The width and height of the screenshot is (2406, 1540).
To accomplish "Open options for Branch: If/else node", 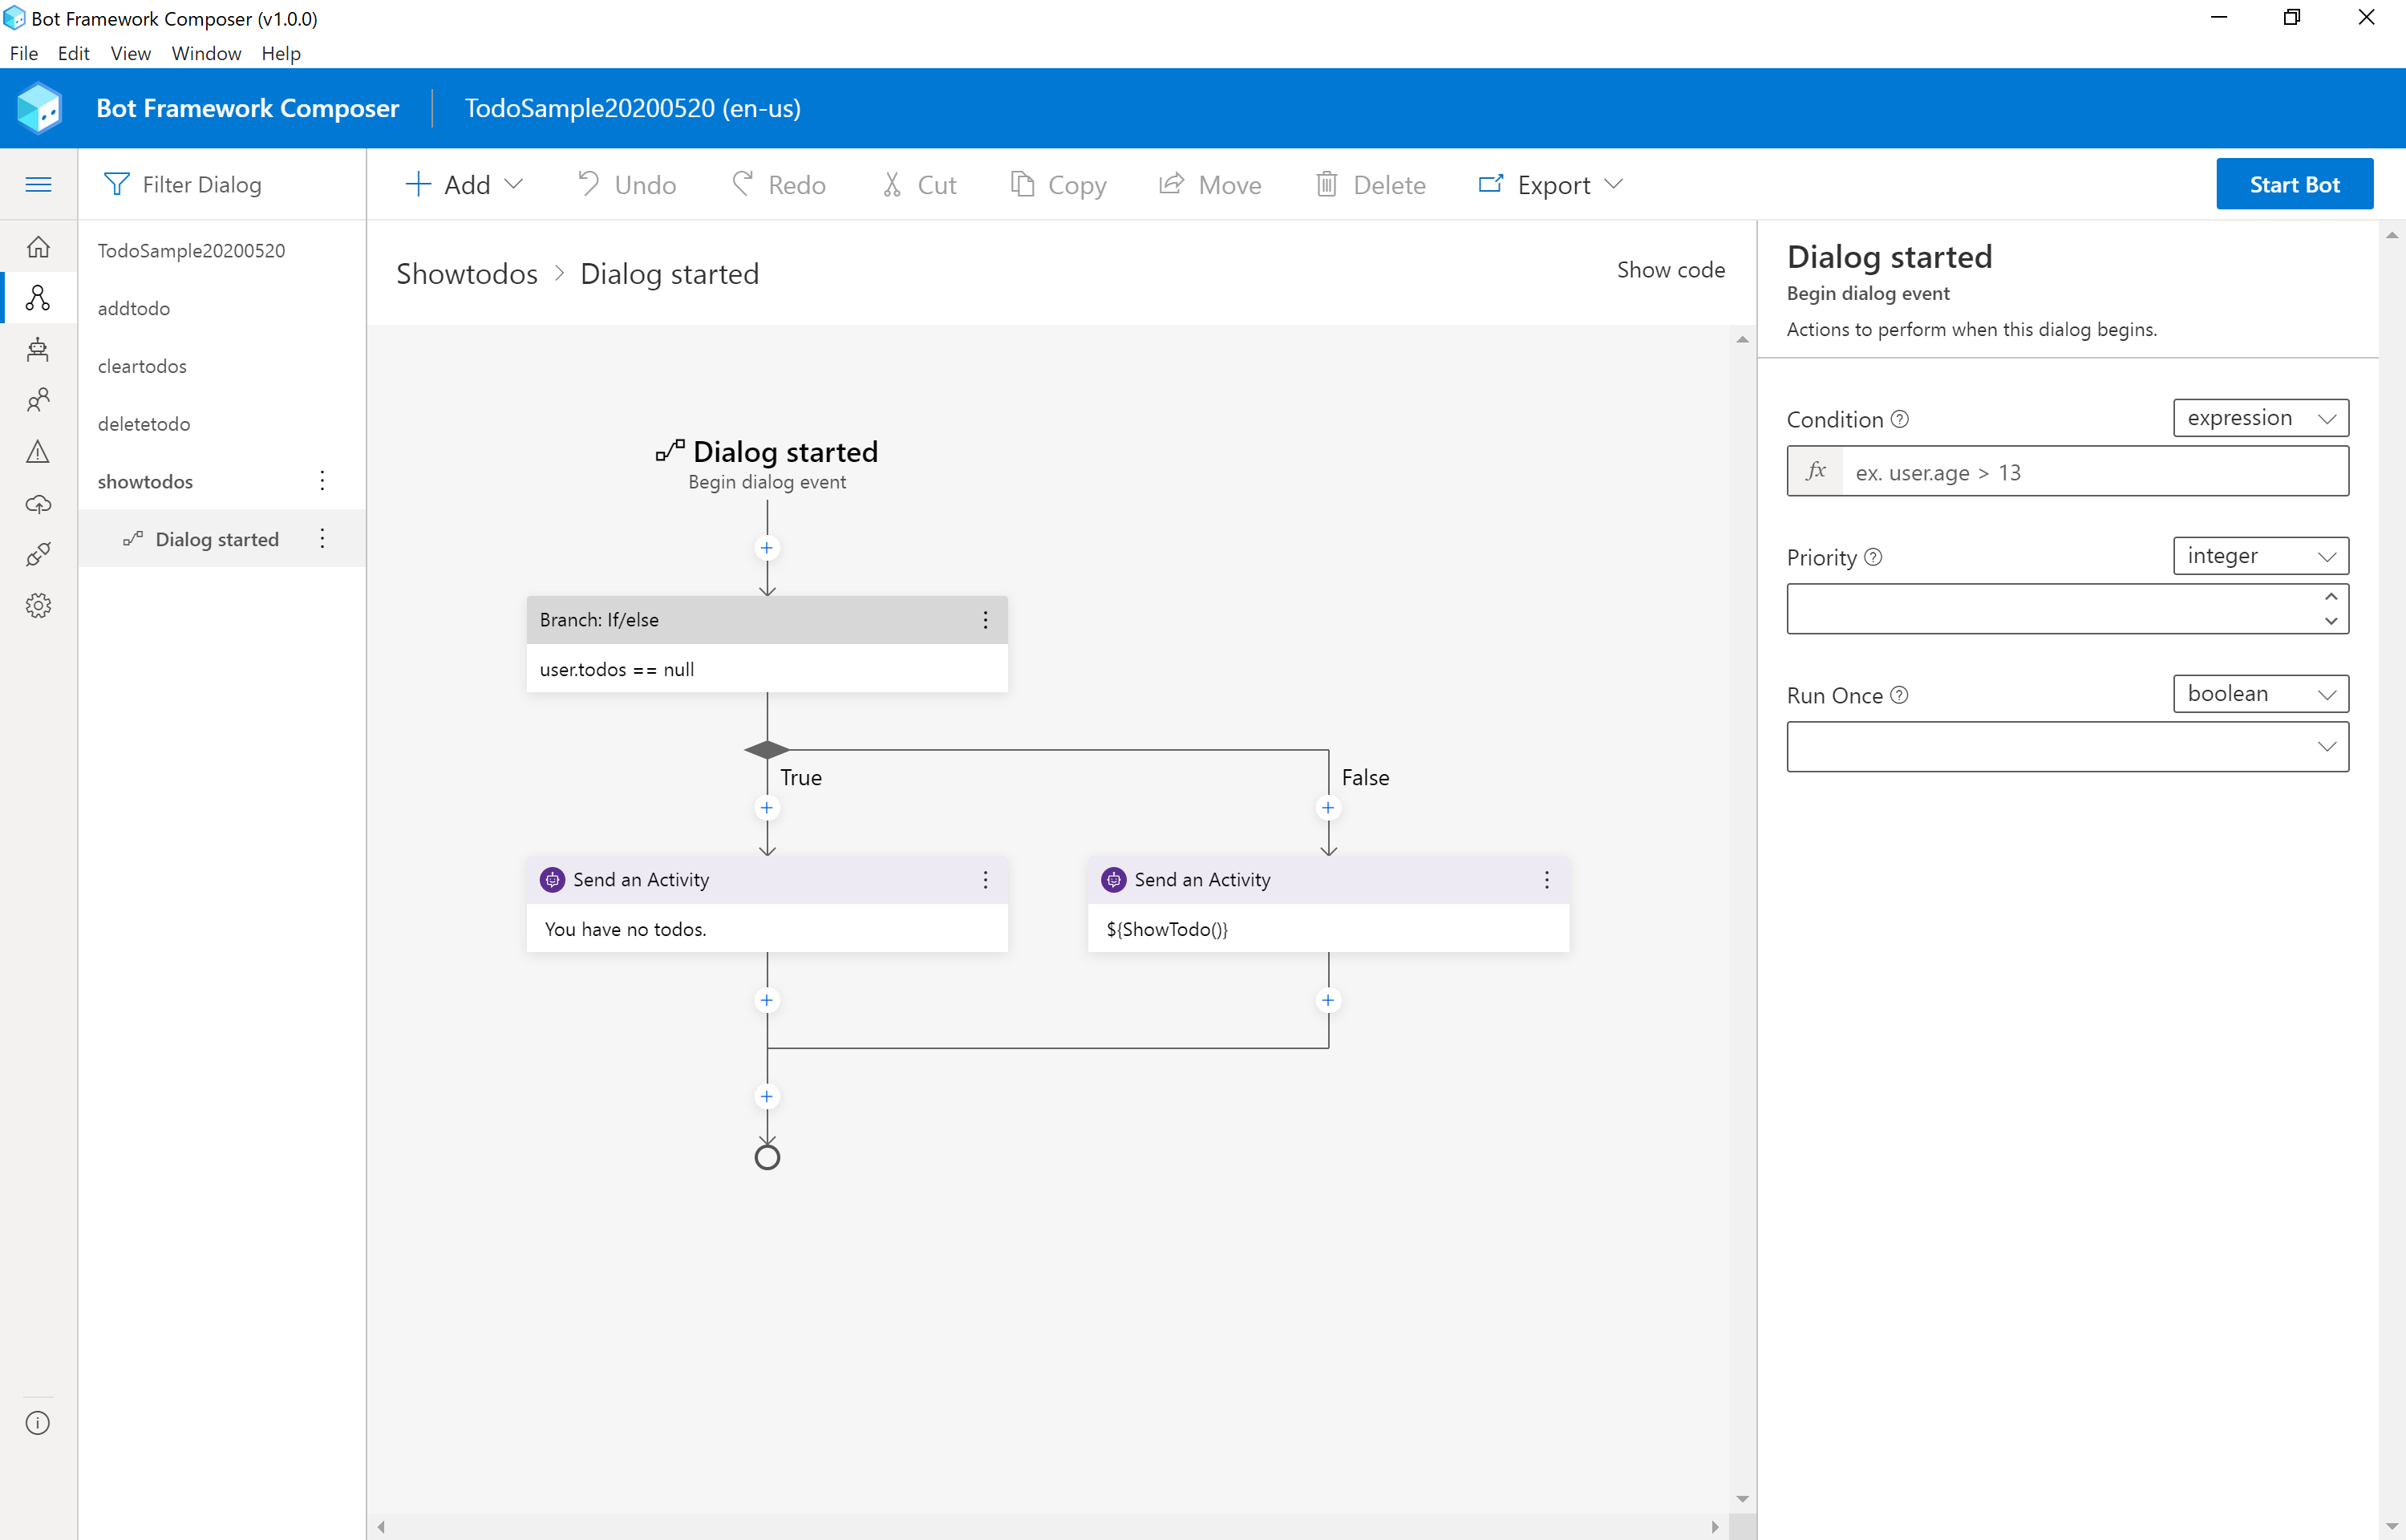I will [985, 620].
